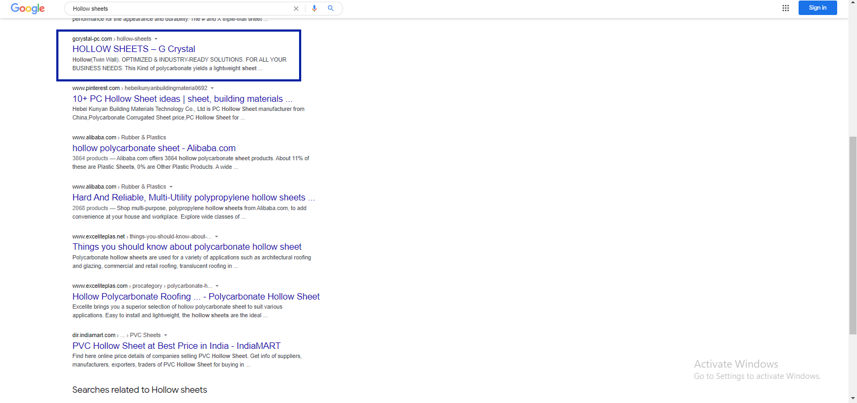Open HOLLOW SHEETS – G Crystal result

133,49
